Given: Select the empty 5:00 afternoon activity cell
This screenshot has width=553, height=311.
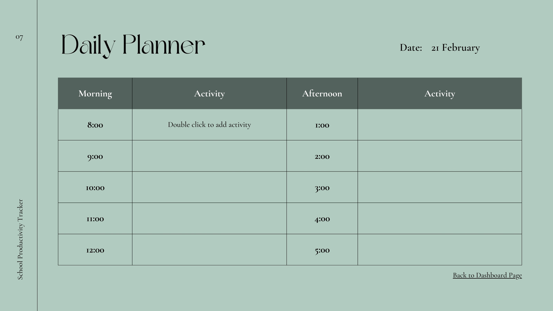Looking at the screenshot, I should [x=440, y=250].
